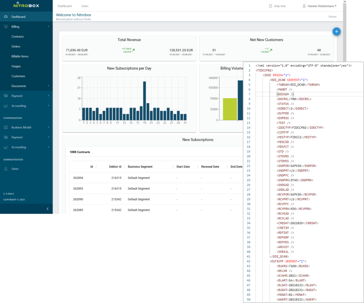The height and width of the screenshot is (303, 364).
Task: Click the user profile icon beside Henner Heistermann
Action: pos(304,6)
